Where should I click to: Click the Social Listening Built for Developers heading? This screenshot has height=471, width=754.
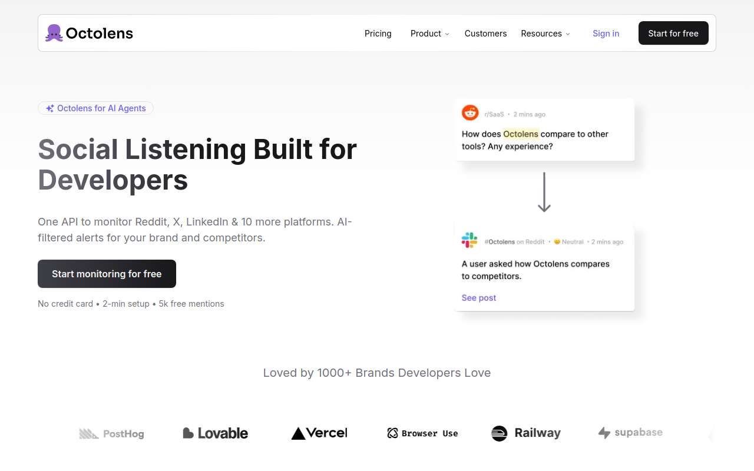click(197, 165)
